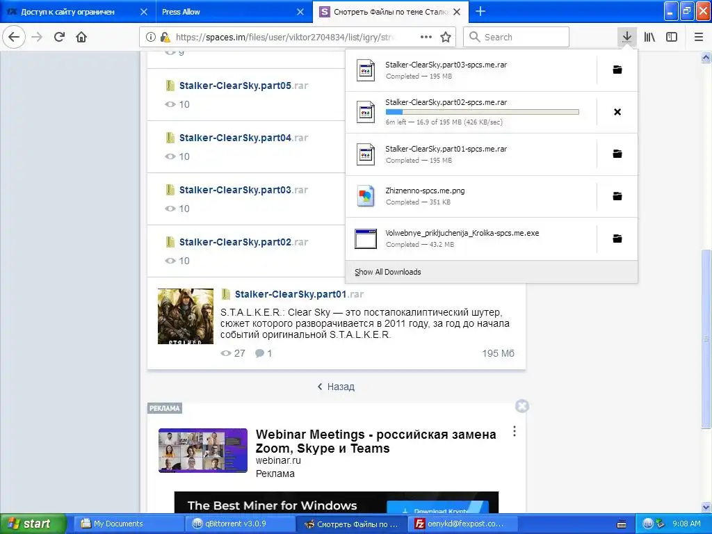Click 'РЕКЛАМА' ad label
Viewport: 712px width, 534px height.
[x=165, y=408]
